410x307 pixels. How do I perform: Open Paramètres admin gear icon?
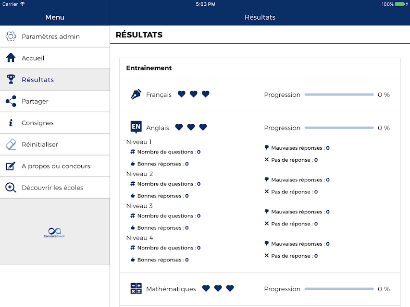click(x=11, y=36)
